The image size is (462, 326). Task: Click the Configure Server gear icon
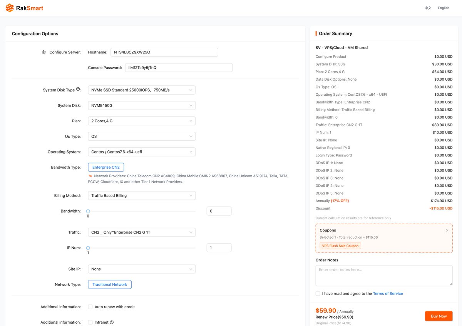coord(44,52)
